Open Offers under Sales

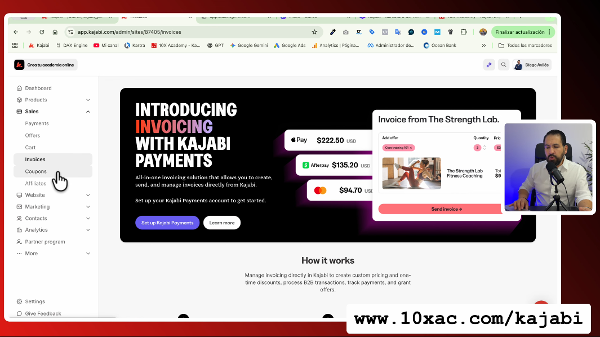(x=33, y=135)
